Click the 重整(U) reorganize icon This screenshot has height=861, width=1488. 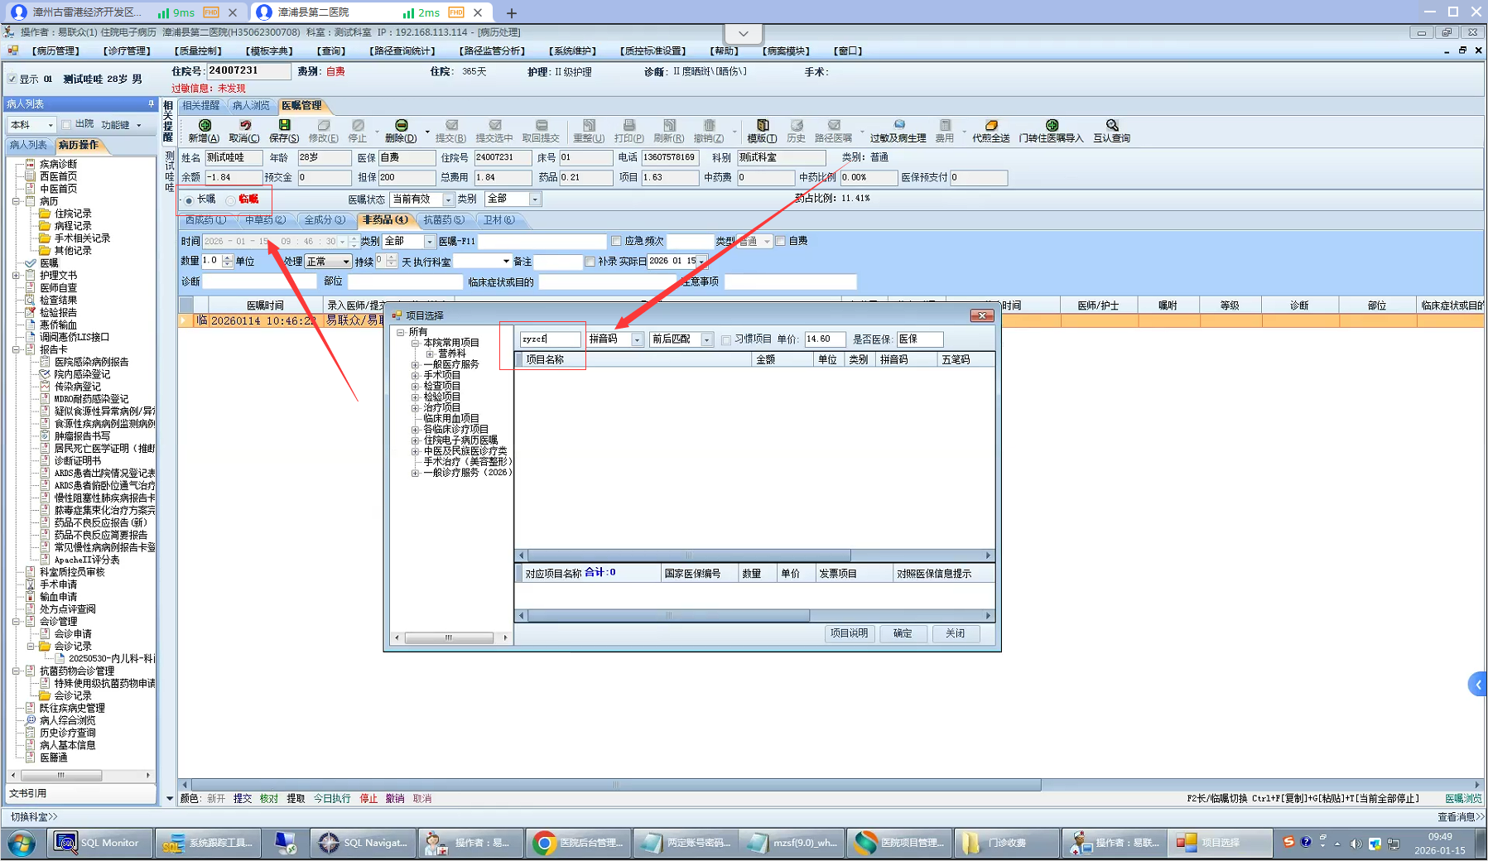[589, 131]
